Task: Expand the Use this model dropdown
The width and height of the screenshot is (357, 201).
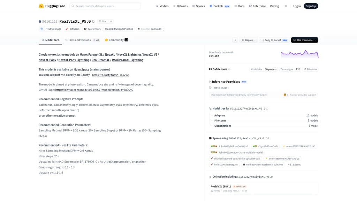Action: 305,40
